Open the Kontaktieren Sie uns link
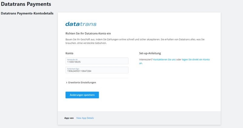 164,59
